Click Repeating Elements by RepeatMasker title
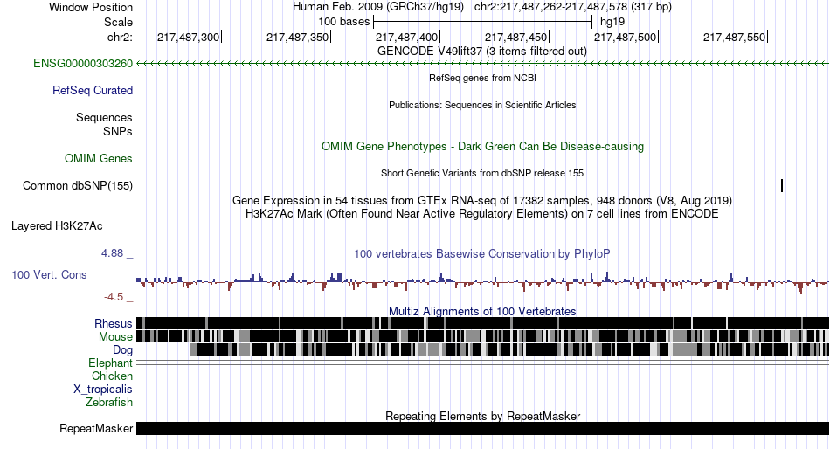 482,416
